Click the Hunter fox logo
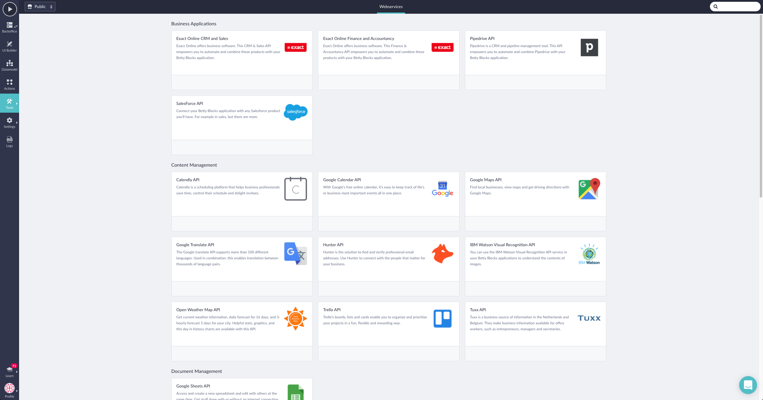 (x=442, y=254)
